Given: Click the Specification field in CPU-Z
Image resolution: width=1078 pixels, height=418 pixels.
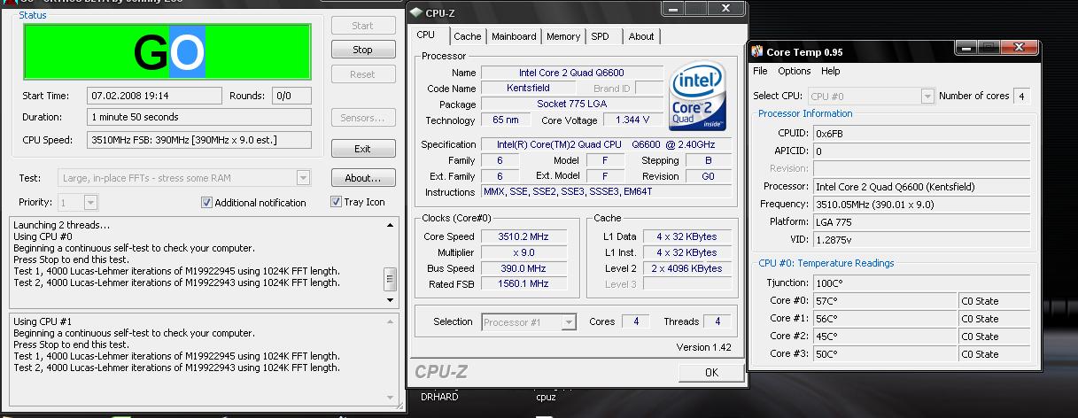Looking at the screenshot, I should pyautogui.click(x=606, y=144).
